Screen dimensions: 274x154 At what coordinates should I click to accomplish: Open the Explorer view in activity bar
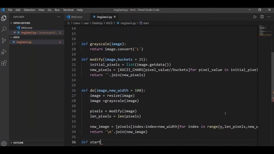pyautogui.click(x=4, y=18)
